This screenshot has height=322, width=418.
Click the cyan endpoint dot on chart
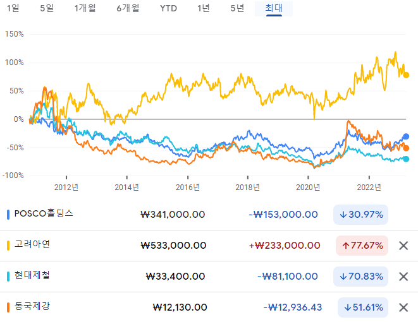[406, 159]
